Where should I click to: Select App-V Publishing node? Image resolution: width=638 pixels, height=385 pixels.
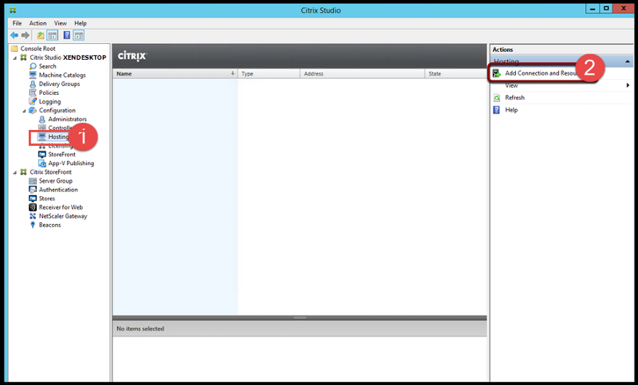(x=71, y=163)
